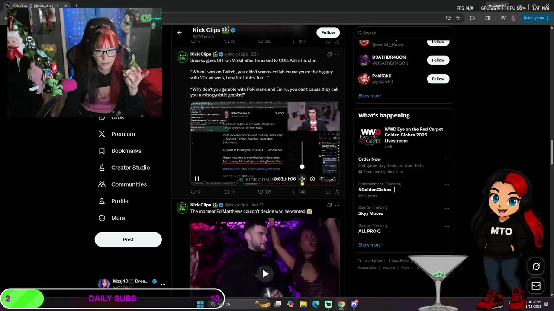Adjust the vertical volume slider knob

pyautogui.click(x=302, y=167)
